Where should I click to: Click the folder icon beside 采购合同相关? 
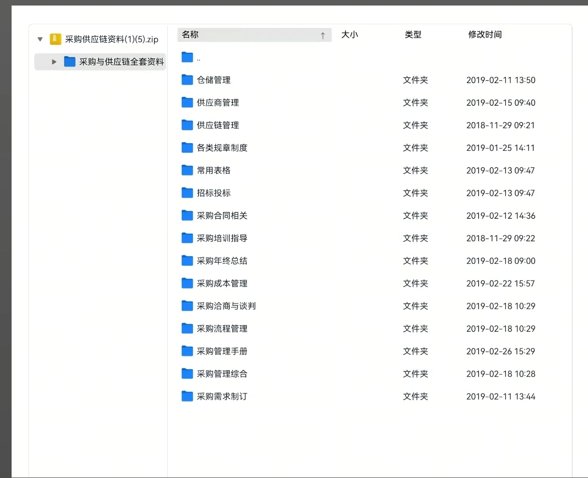(x=186, y=215)
